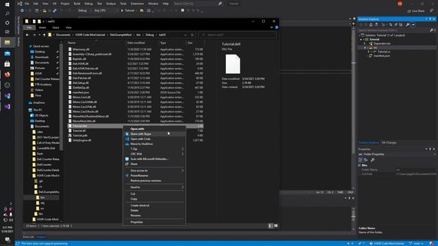
Task: Expand Dependencies node in Solution Explorer
Action: [x=365, y=44]
